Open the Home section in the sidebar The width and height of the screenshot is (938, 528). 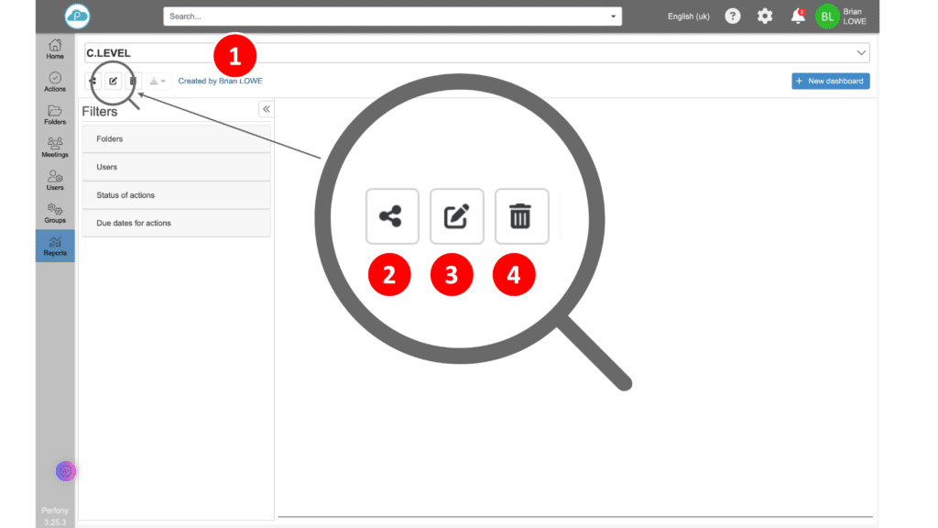pos(55,49)
